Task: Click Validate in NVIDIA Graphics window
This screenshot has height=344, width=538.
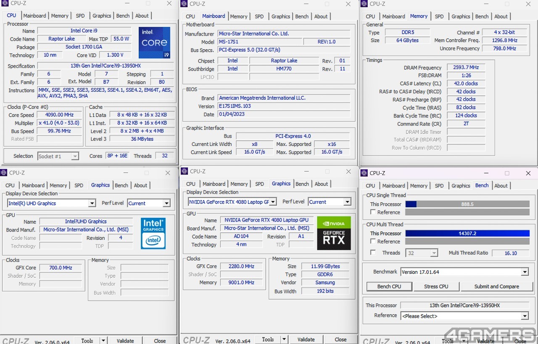Action: point(306,339)
